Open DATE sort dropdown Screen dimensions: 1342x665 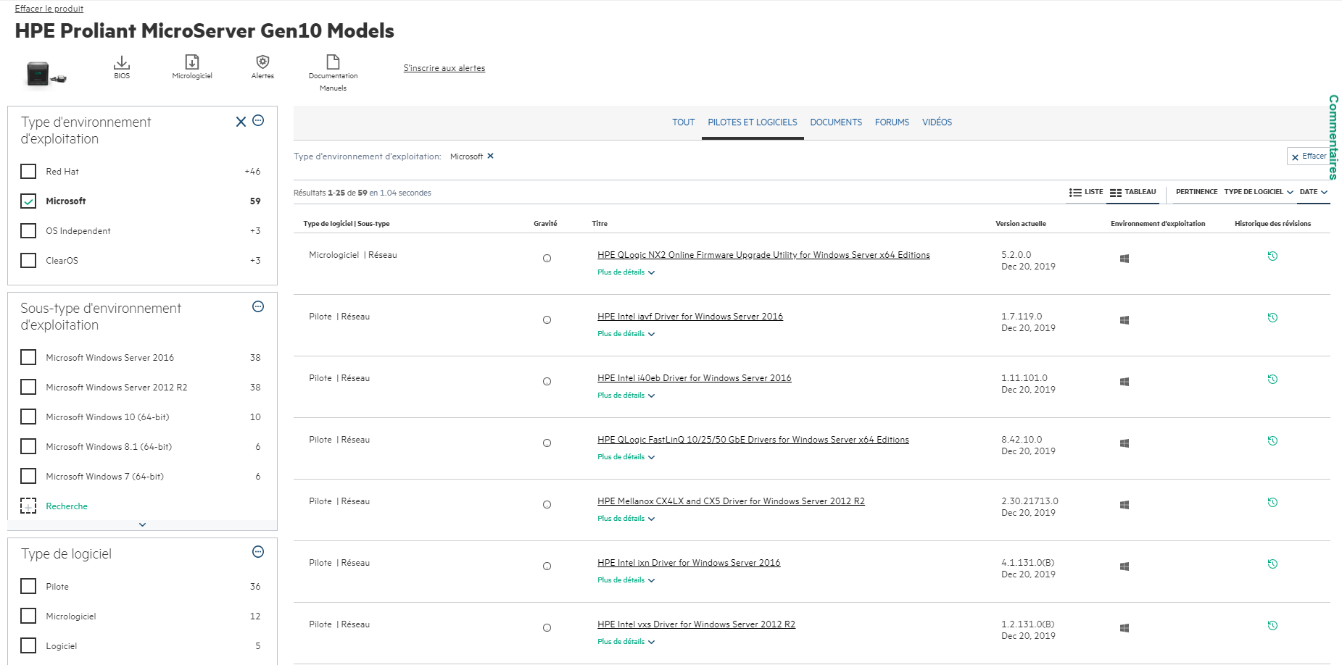click(x=1313, y=192)
